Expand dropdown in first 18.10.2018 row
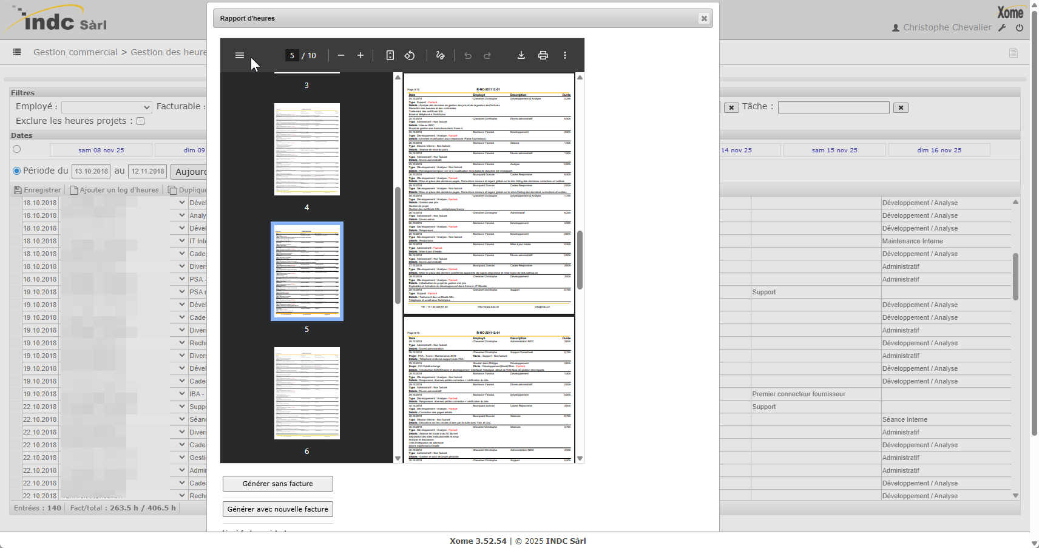 tap(181, 203)
